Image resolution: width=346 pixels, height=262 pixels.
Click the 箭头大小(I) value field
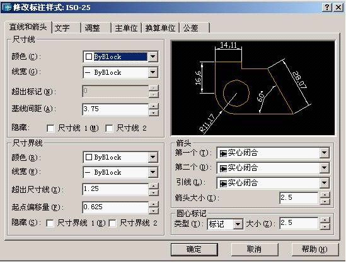tap(299, 198)
